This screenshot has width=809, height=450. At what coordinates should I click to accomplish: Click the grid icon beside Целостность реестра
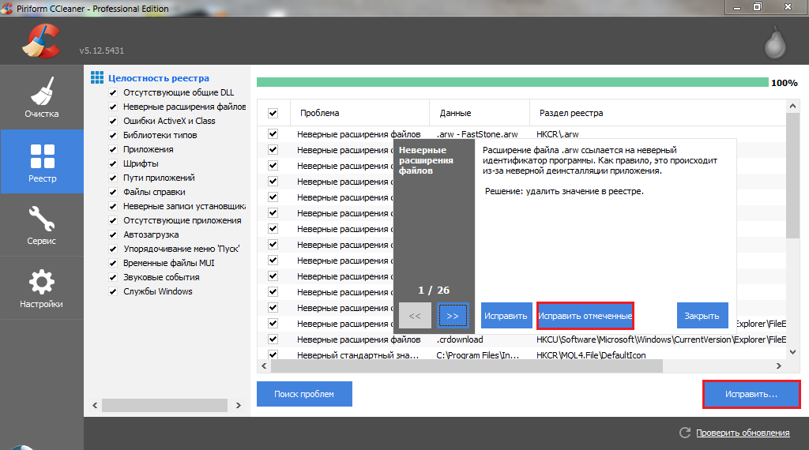click(97, 78)
